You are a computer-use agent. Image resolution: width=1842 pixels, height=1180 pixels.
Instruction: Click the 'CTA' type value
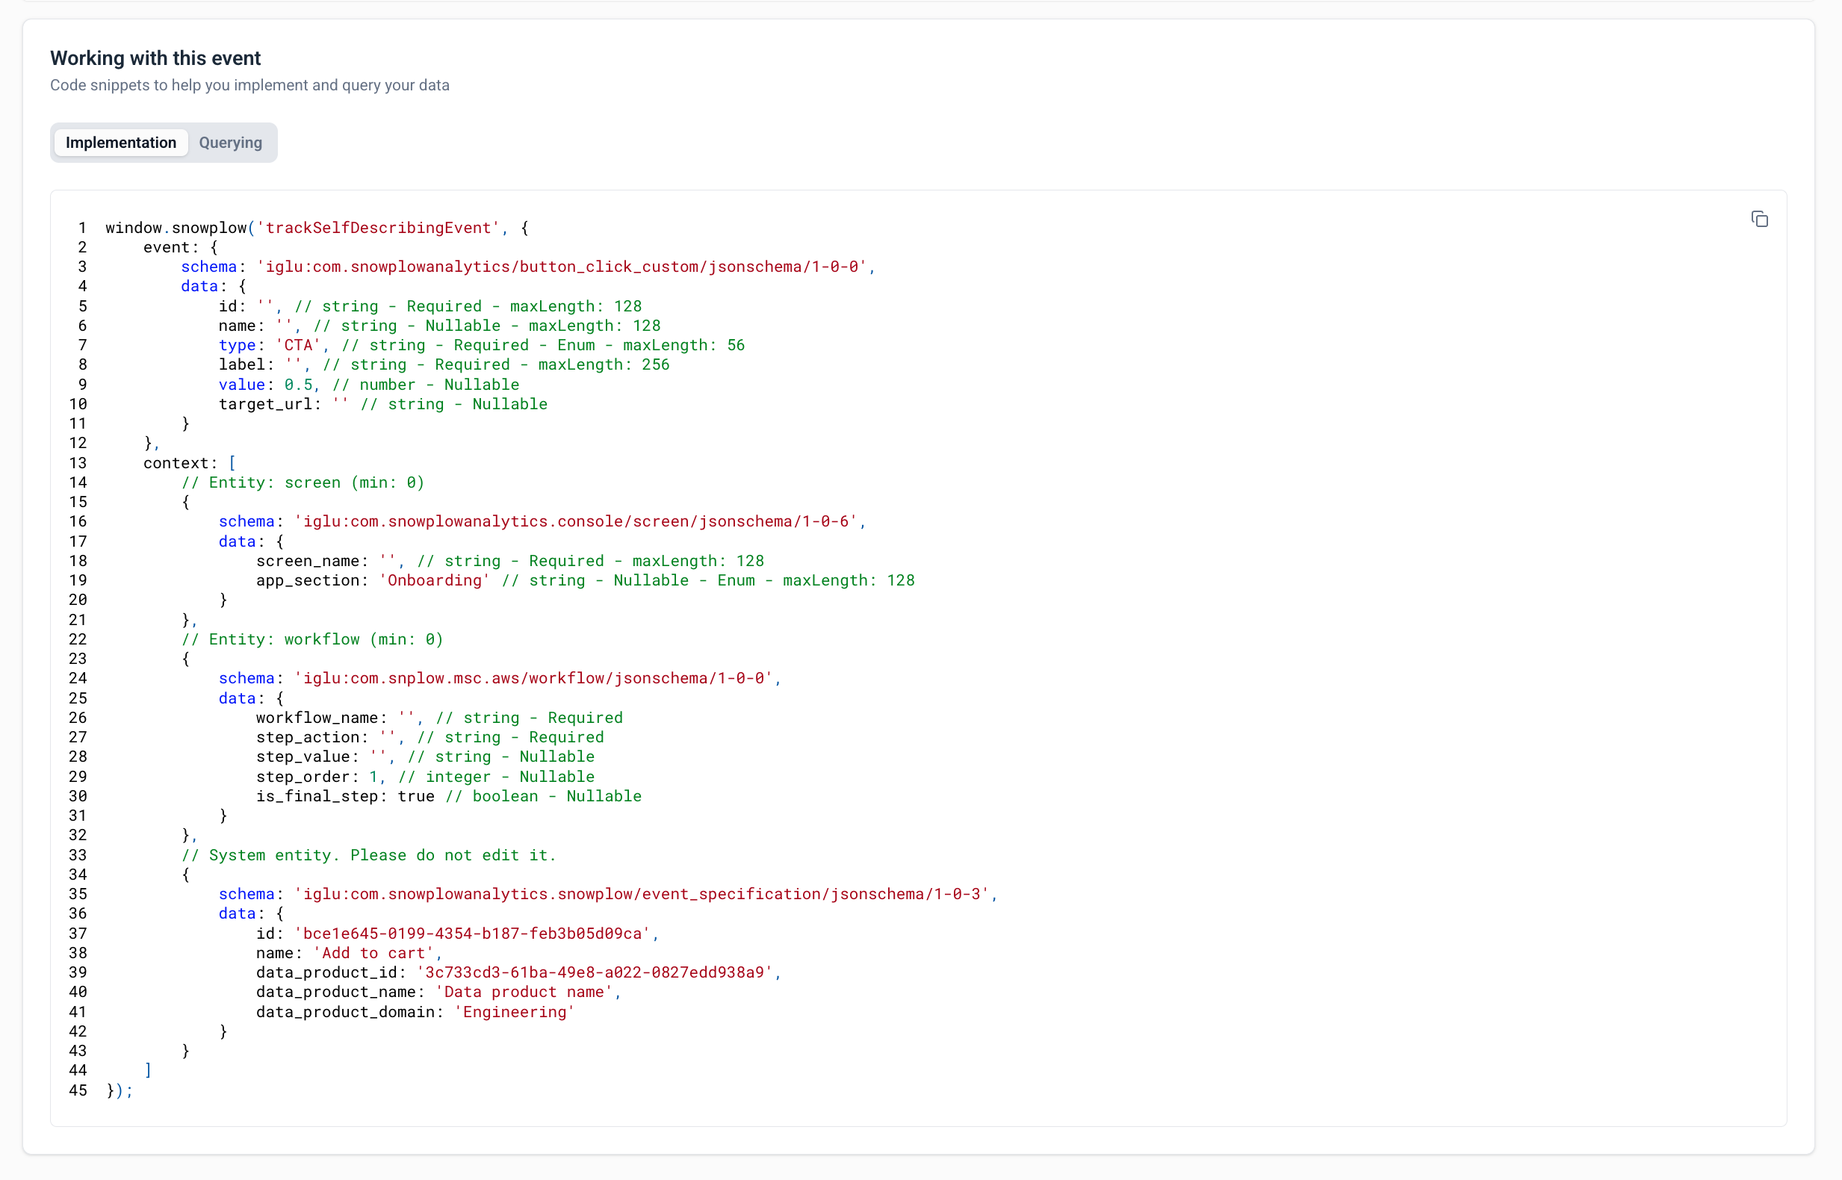299,345
